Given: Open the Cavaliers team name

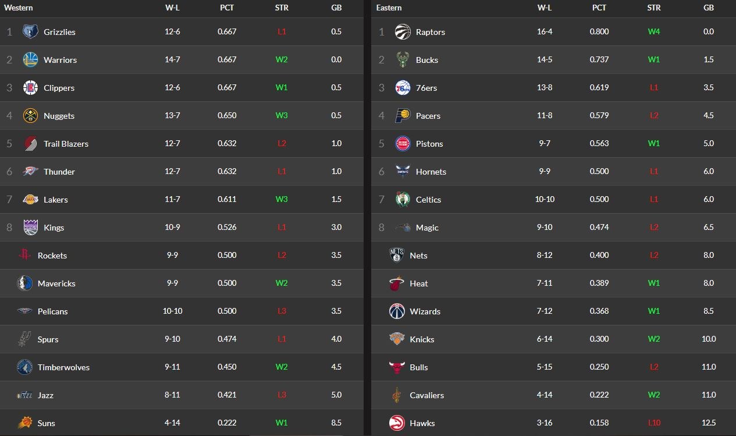Looking at the screenshot, I should 426,395.
